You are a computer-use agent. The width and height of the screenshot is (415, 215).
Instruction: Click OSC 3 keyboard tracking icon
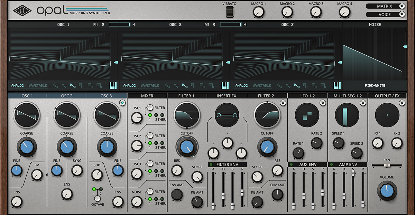coord(337,85)
